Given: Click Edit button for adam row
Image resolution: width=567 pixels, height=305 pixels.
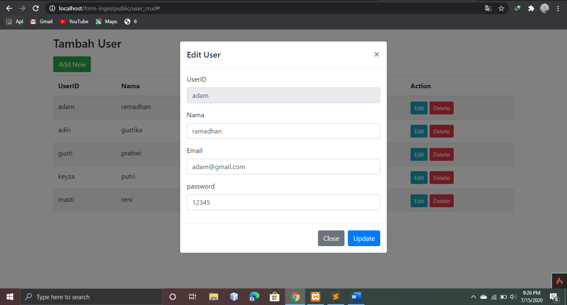Looking at the screenshot, I should pyautogui.click(x=419, y=108).
